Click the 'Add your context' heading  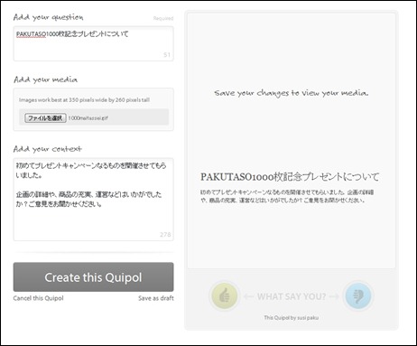point(48,149)
